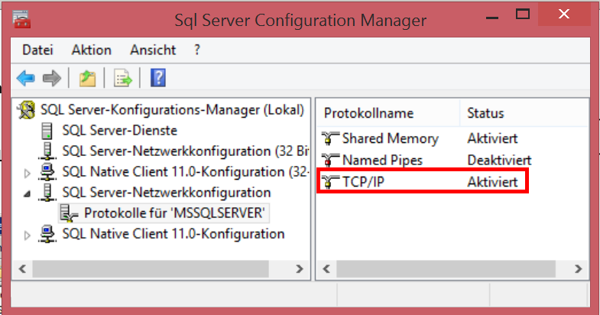Click the Up one level folder icon
This screenshot has height=315, width=600.
(x=87, y=78)
